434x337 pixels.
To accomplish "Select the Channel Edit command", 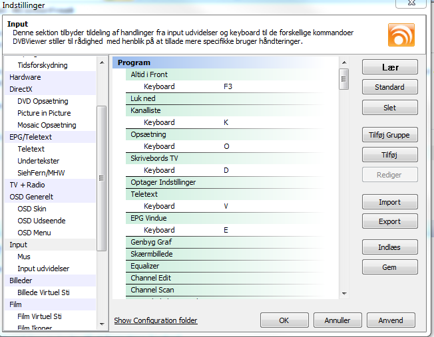I will pyautogui.click(x=232, y=278).
